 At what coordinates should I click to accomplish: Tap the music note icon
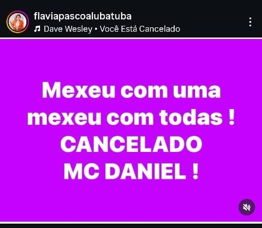pyautogui.click(x=37, y=29)
